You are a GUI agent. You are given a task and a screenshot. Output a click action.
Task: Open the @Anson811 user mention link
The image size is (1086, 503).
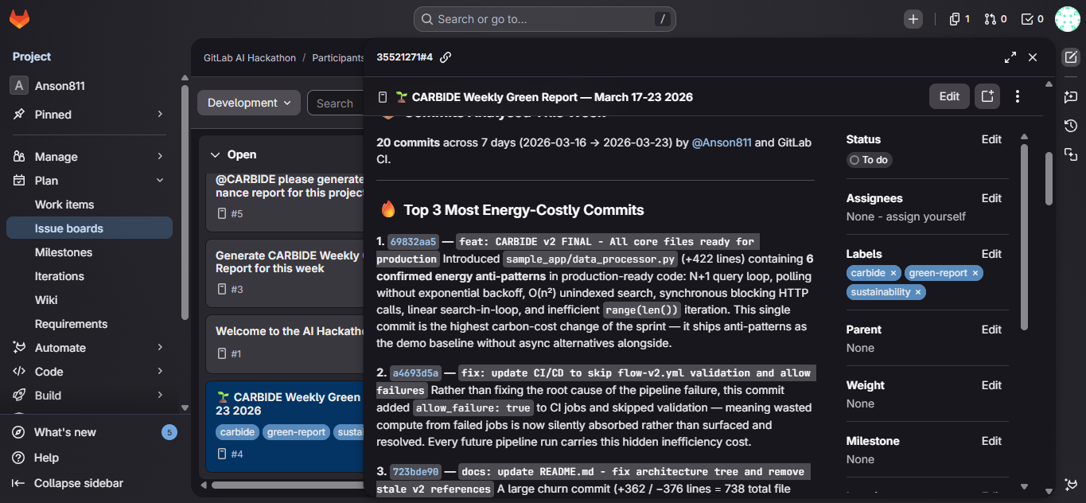(x=721, y=142)
